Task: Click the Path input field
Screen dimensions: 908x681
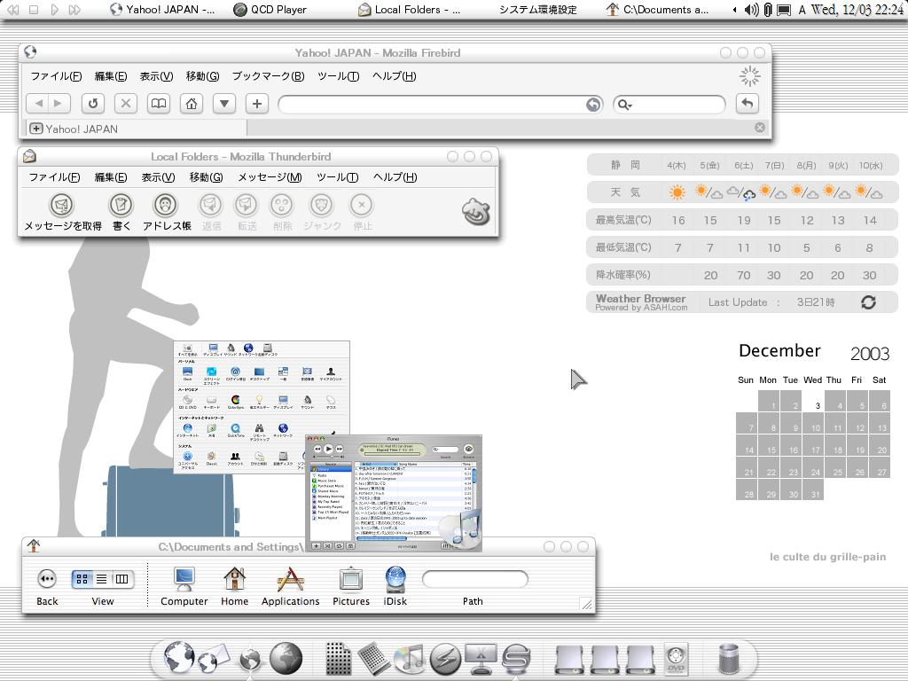Action: pyautogui.click(x=475, y=578)
